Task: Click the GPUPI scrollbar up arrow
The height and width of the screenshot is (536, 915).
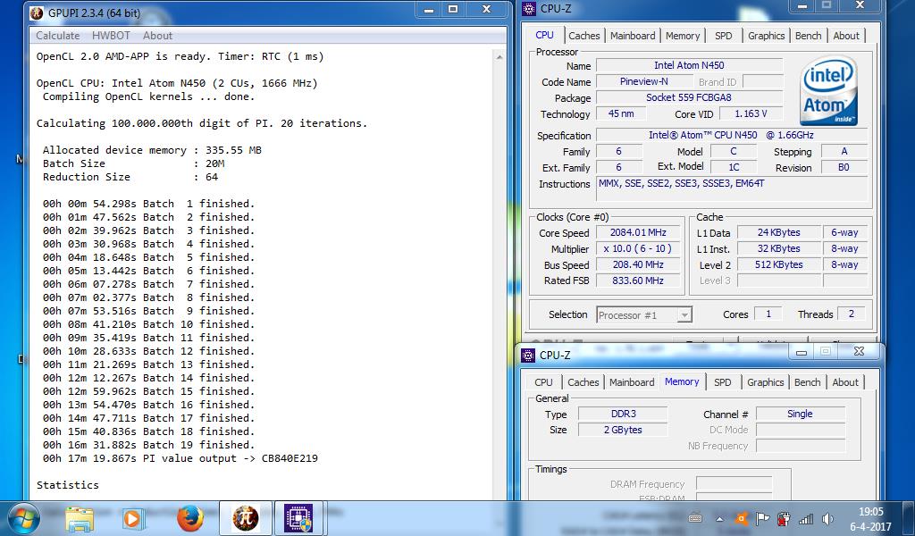Action: coord(499,57)
